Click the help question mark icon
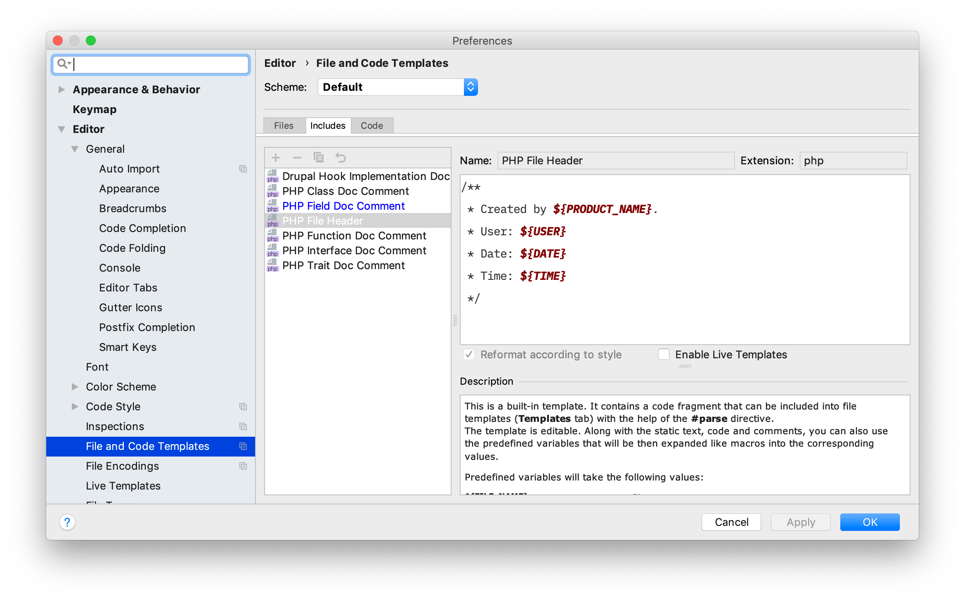Screen dimensions: 965x601 point(67,522)
